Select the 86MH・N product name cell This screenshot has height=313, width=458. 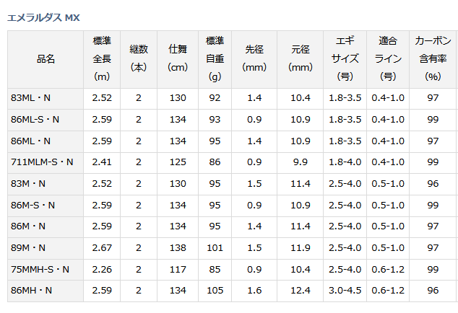tap(46, 291)
